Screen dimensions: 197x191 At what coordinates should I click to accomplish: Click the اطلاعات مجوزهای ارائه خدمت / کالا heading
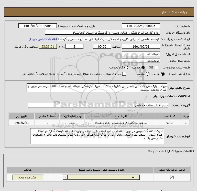[x=171, y=151]
